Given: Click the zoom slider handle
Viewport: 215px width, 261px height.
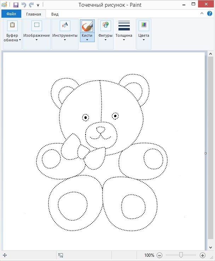Looking at the screenshot, I should pos(181,255).
